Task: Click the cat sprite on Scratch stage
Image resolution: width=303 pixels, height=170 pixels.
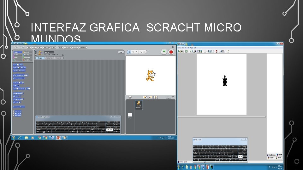Action: (x=150, y=76)
